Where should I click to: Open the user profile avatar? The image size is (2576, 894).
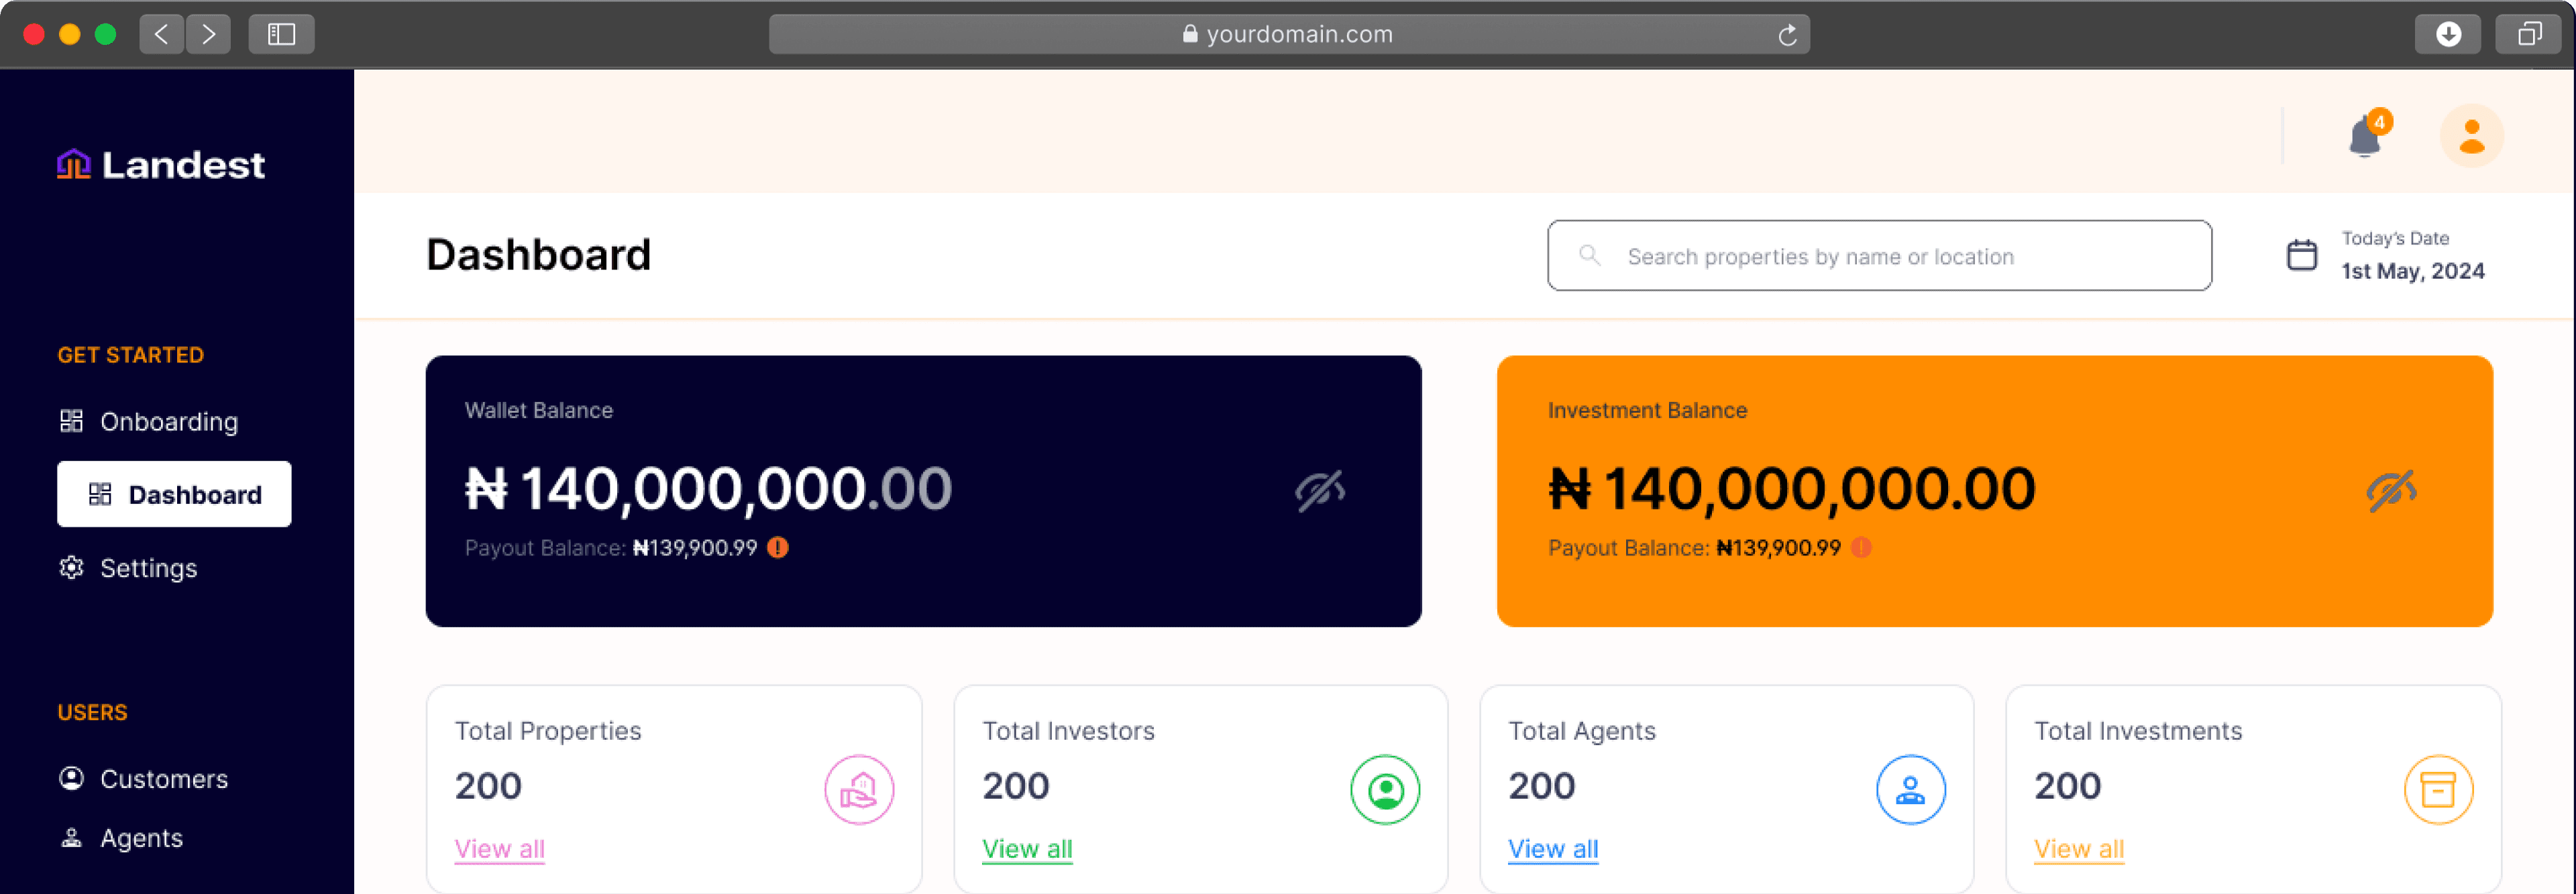pyautogui.click(x=2471, y=136)
